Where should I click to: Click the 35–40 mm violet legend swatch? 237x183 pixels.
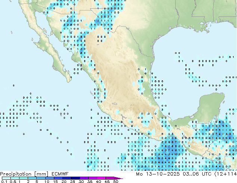tap(93, 178)
